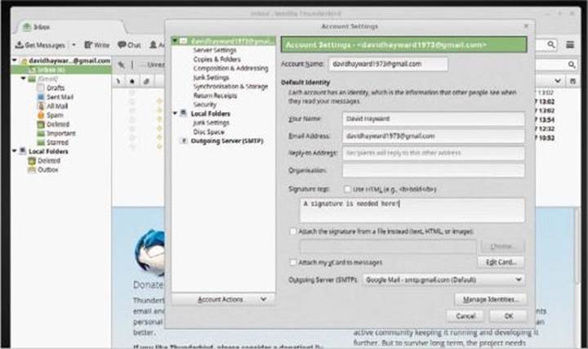Open the Drafts folder
588x349 pixels.
point(56,87)
